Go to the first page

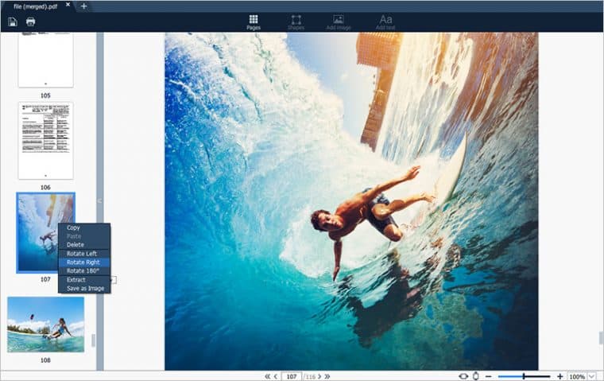click(267, 376)
